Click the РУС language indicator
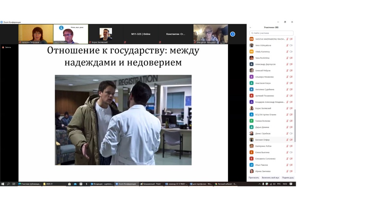 pyautogui.click(x=279, y=184)
